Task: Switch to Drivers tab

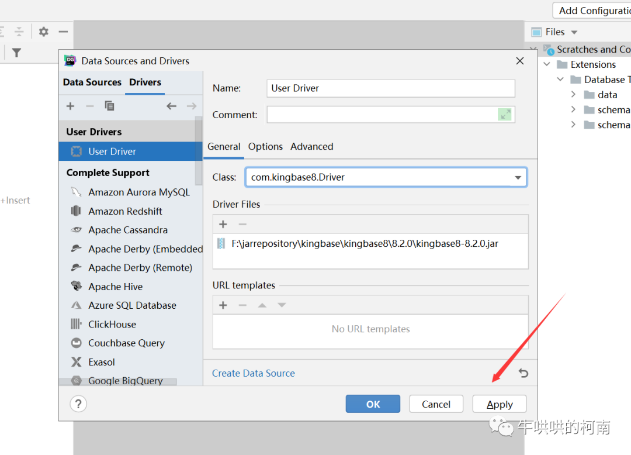Action: (x=145, y=82)
